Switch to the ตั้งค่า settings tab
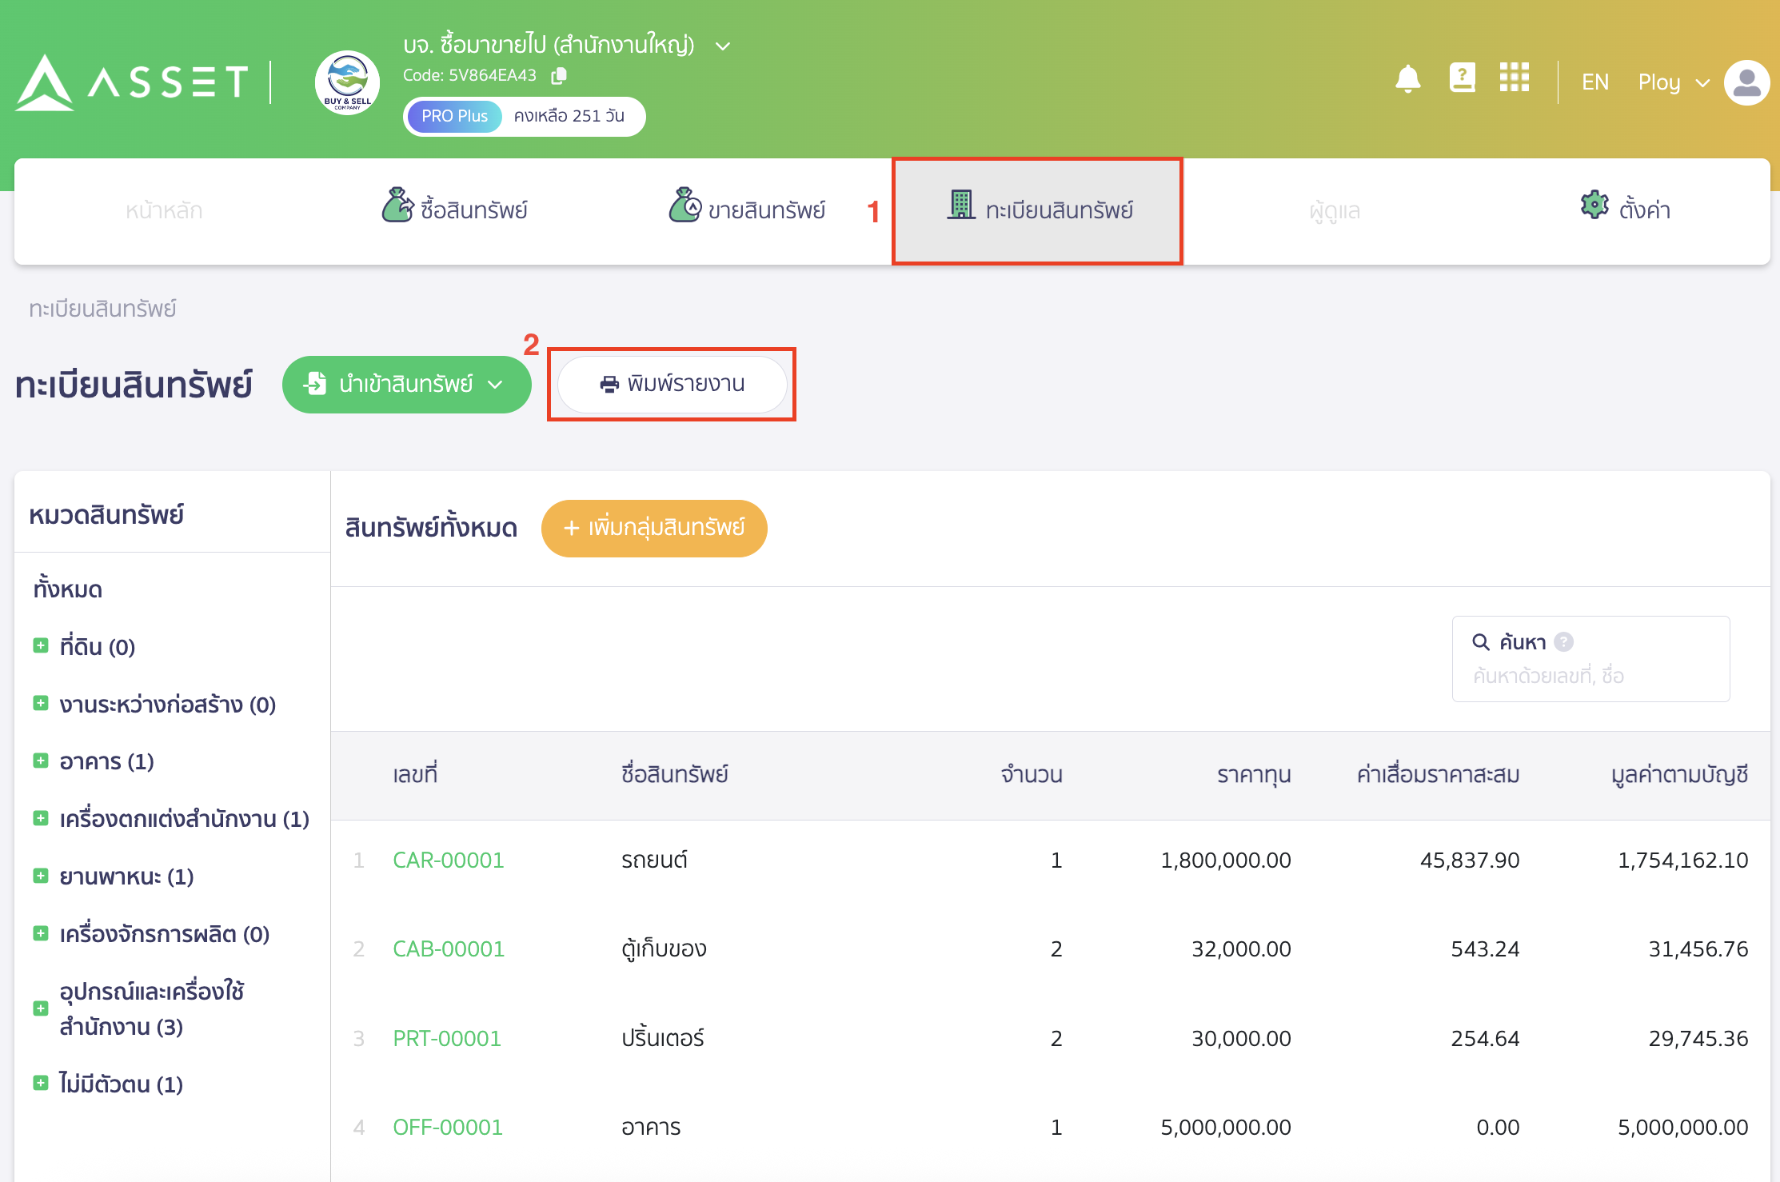 (1625, 210)
